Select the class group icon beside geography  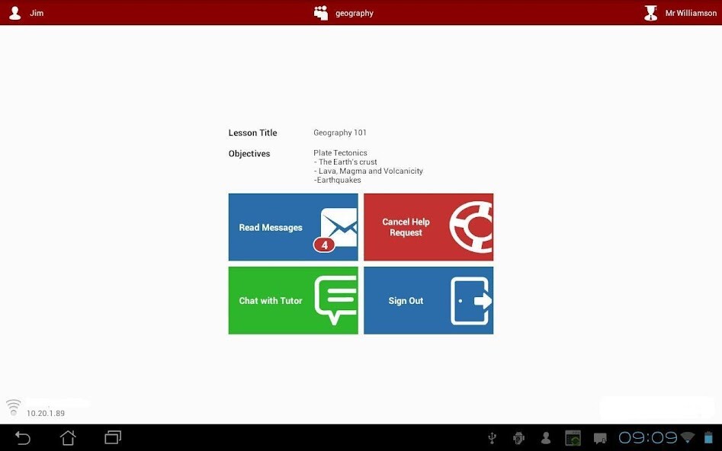(319, 12)
